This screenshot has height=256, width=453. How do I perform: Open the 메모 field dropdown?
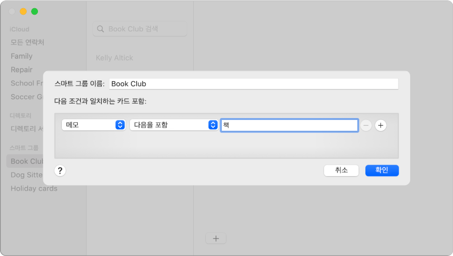[93, 125]
